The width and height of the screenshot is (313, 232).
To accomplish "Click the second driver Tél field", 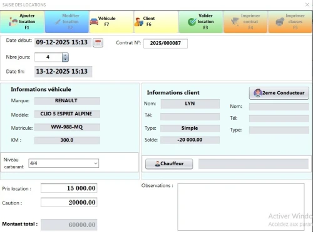I will click(279, 118).
